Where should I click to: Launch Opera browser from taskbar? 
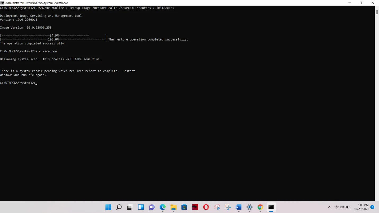(206, 207)
